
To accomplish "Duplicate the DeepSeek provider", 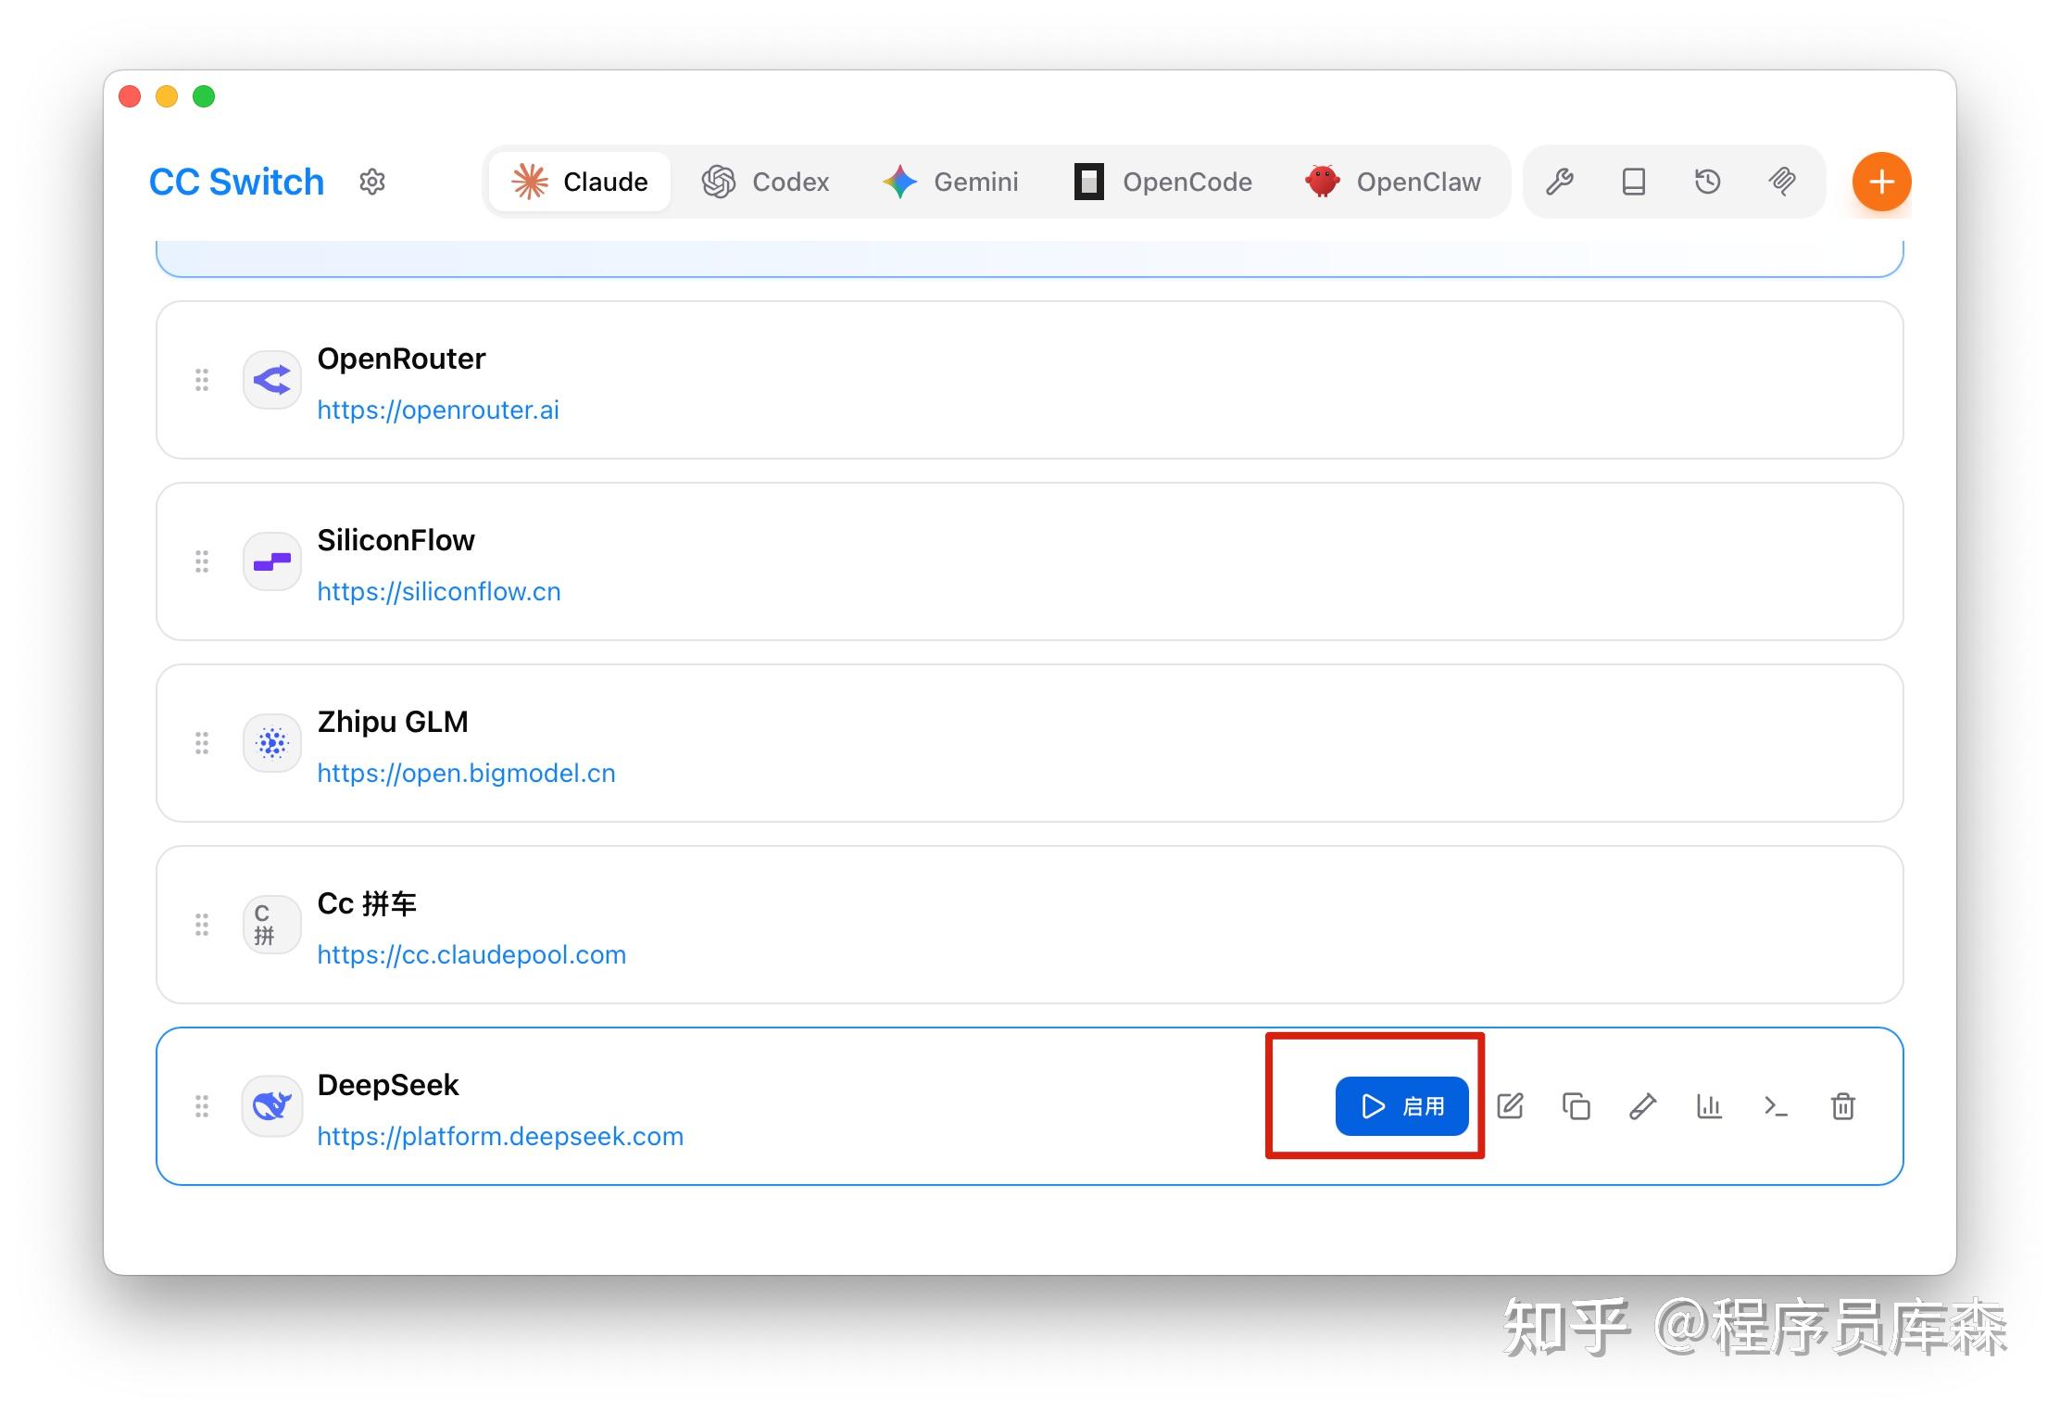I will pyautogui.click(x=1576, y=1106).
